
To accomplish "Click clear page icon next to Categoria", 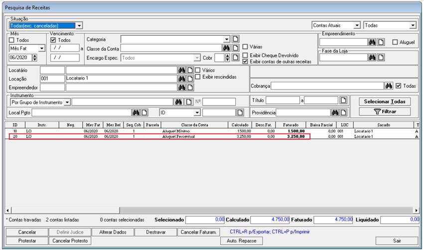I will click(236, 39).
